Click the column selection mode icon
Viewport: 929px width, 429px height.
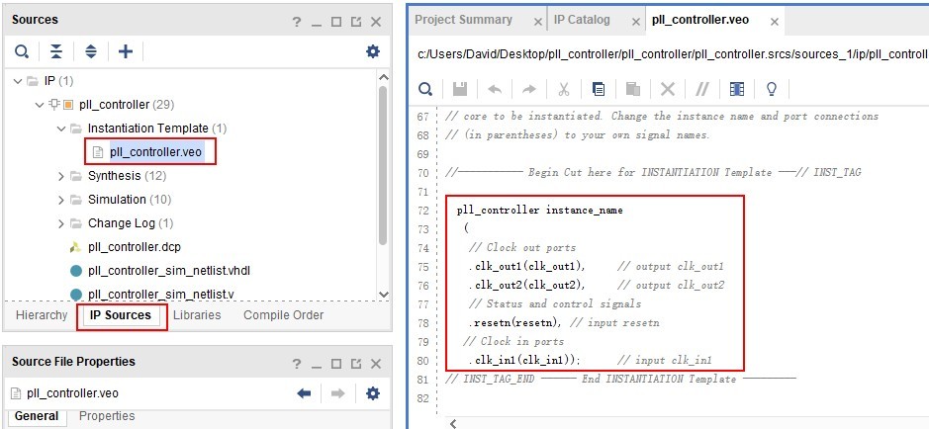pyautogui.click(x=737, y=89)
